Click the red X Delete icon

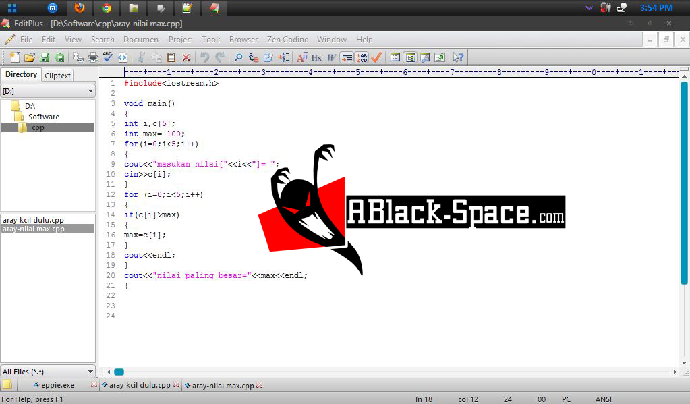pyautogui.click(x=186, y=57)
